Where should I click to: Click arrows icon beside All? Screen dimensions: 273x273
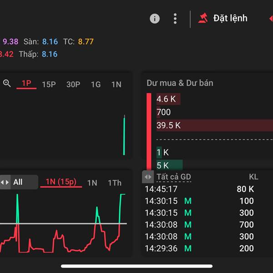5,182
